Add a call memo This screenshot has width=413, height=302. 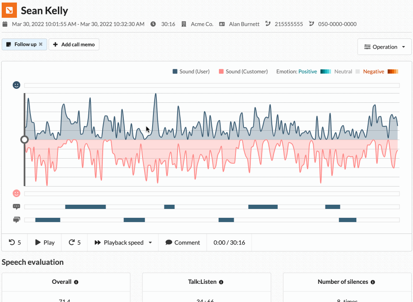74,44
